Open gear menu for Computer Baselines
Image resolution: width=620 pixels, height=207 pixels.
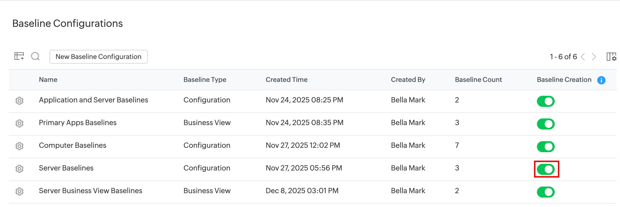click(19, 146)
